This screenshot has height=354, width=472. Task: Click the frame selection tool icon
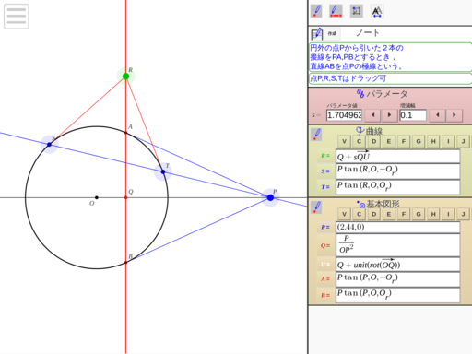tap(357, 11)
